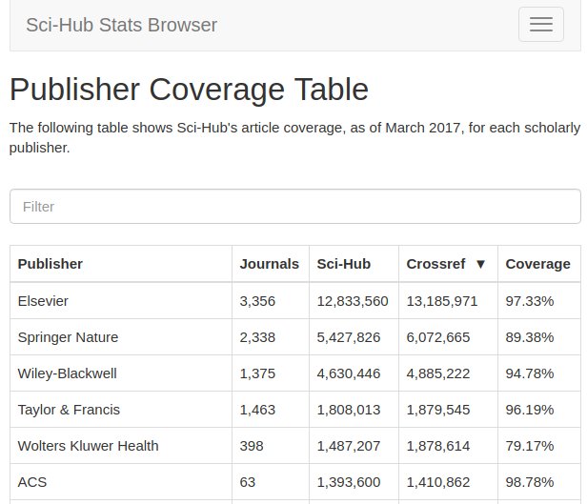Viewport: 587px width, 504px height.
Task: Open the hamburger navigation menu
Action: tap(541, 25)
